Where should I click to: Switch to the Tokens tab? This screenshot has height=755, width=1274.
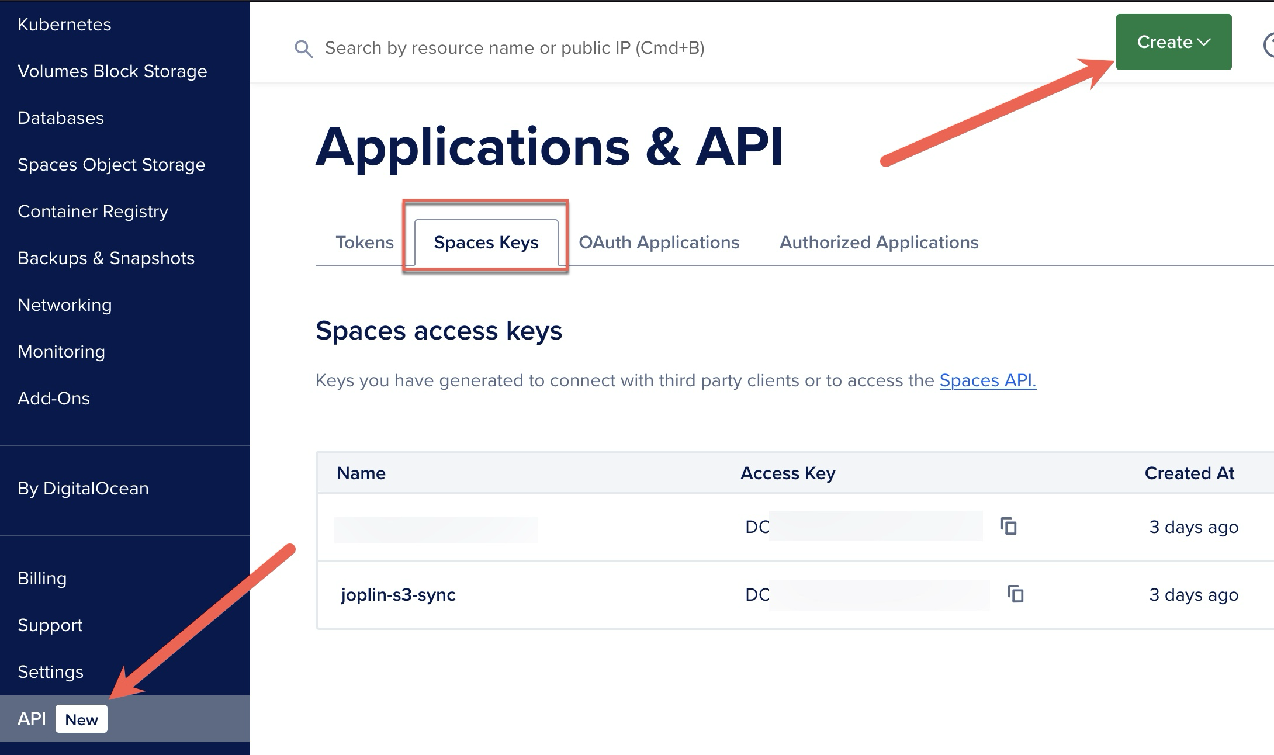coord(364,243)
